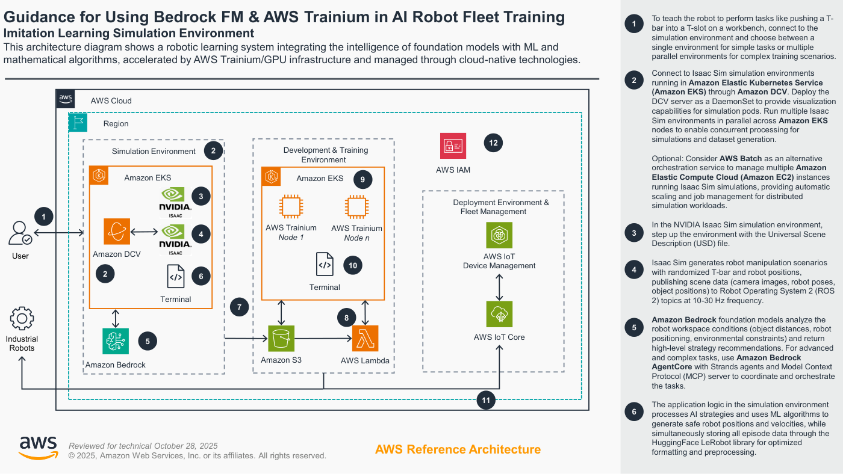This screenshot has height=474, width=843.
Task: Click bold 'Amazon Elastic Compute Cloud (Amazon EC2)' text
Action: click(741, 173)
